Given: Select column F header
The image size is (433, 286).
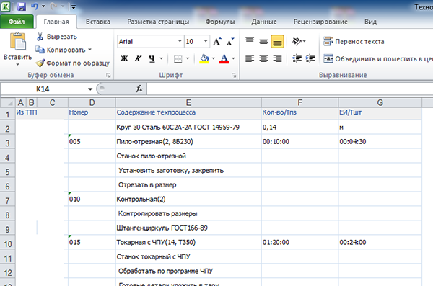Looking at the screenshot, I should 299,103.
